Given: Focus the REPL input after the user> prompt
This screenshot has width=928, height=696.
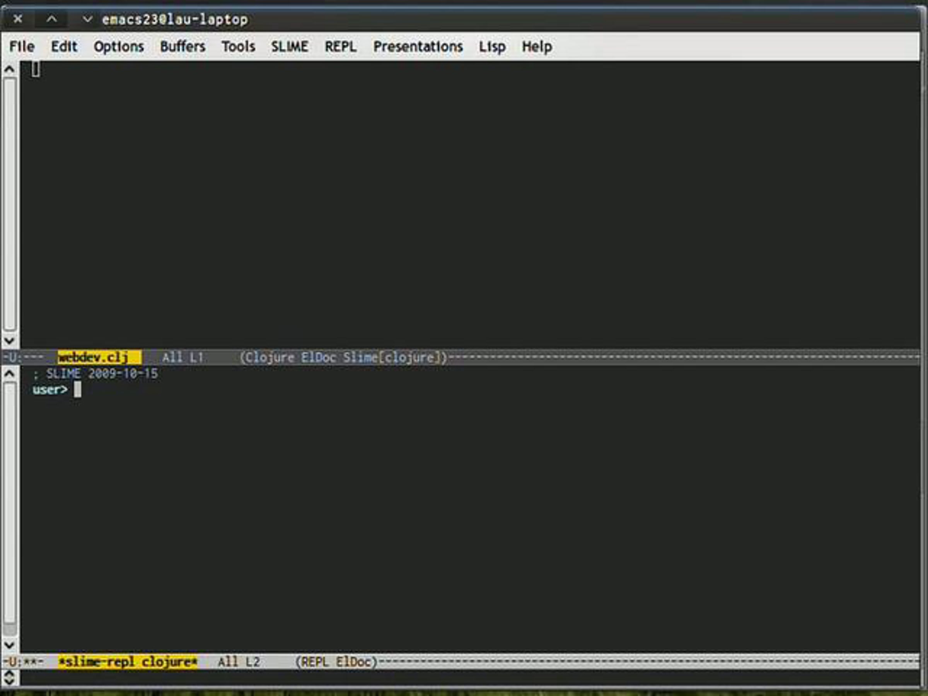Looking at the screenshot, I should pos(78,390).
